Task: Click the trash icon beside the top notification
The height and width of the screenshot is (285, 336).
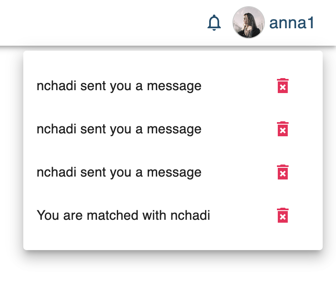Action: [x=282, y=86]
